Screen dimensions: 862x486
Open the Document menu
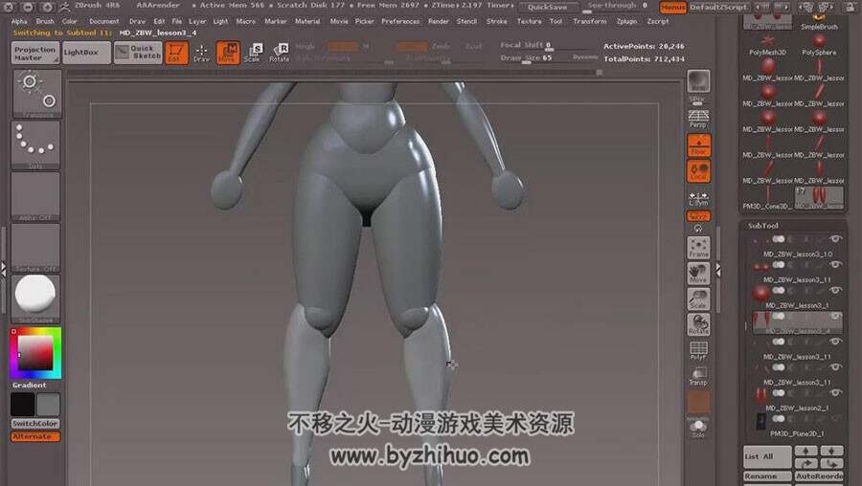point(103,21)
